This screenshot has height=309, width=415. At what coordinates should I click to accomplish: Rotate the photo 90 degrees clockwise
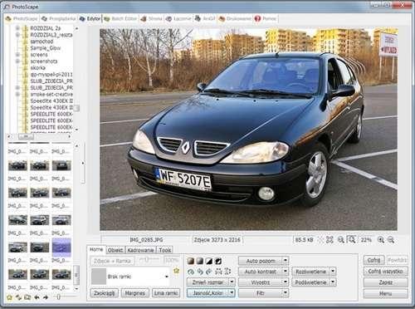[x=209, y=272]
